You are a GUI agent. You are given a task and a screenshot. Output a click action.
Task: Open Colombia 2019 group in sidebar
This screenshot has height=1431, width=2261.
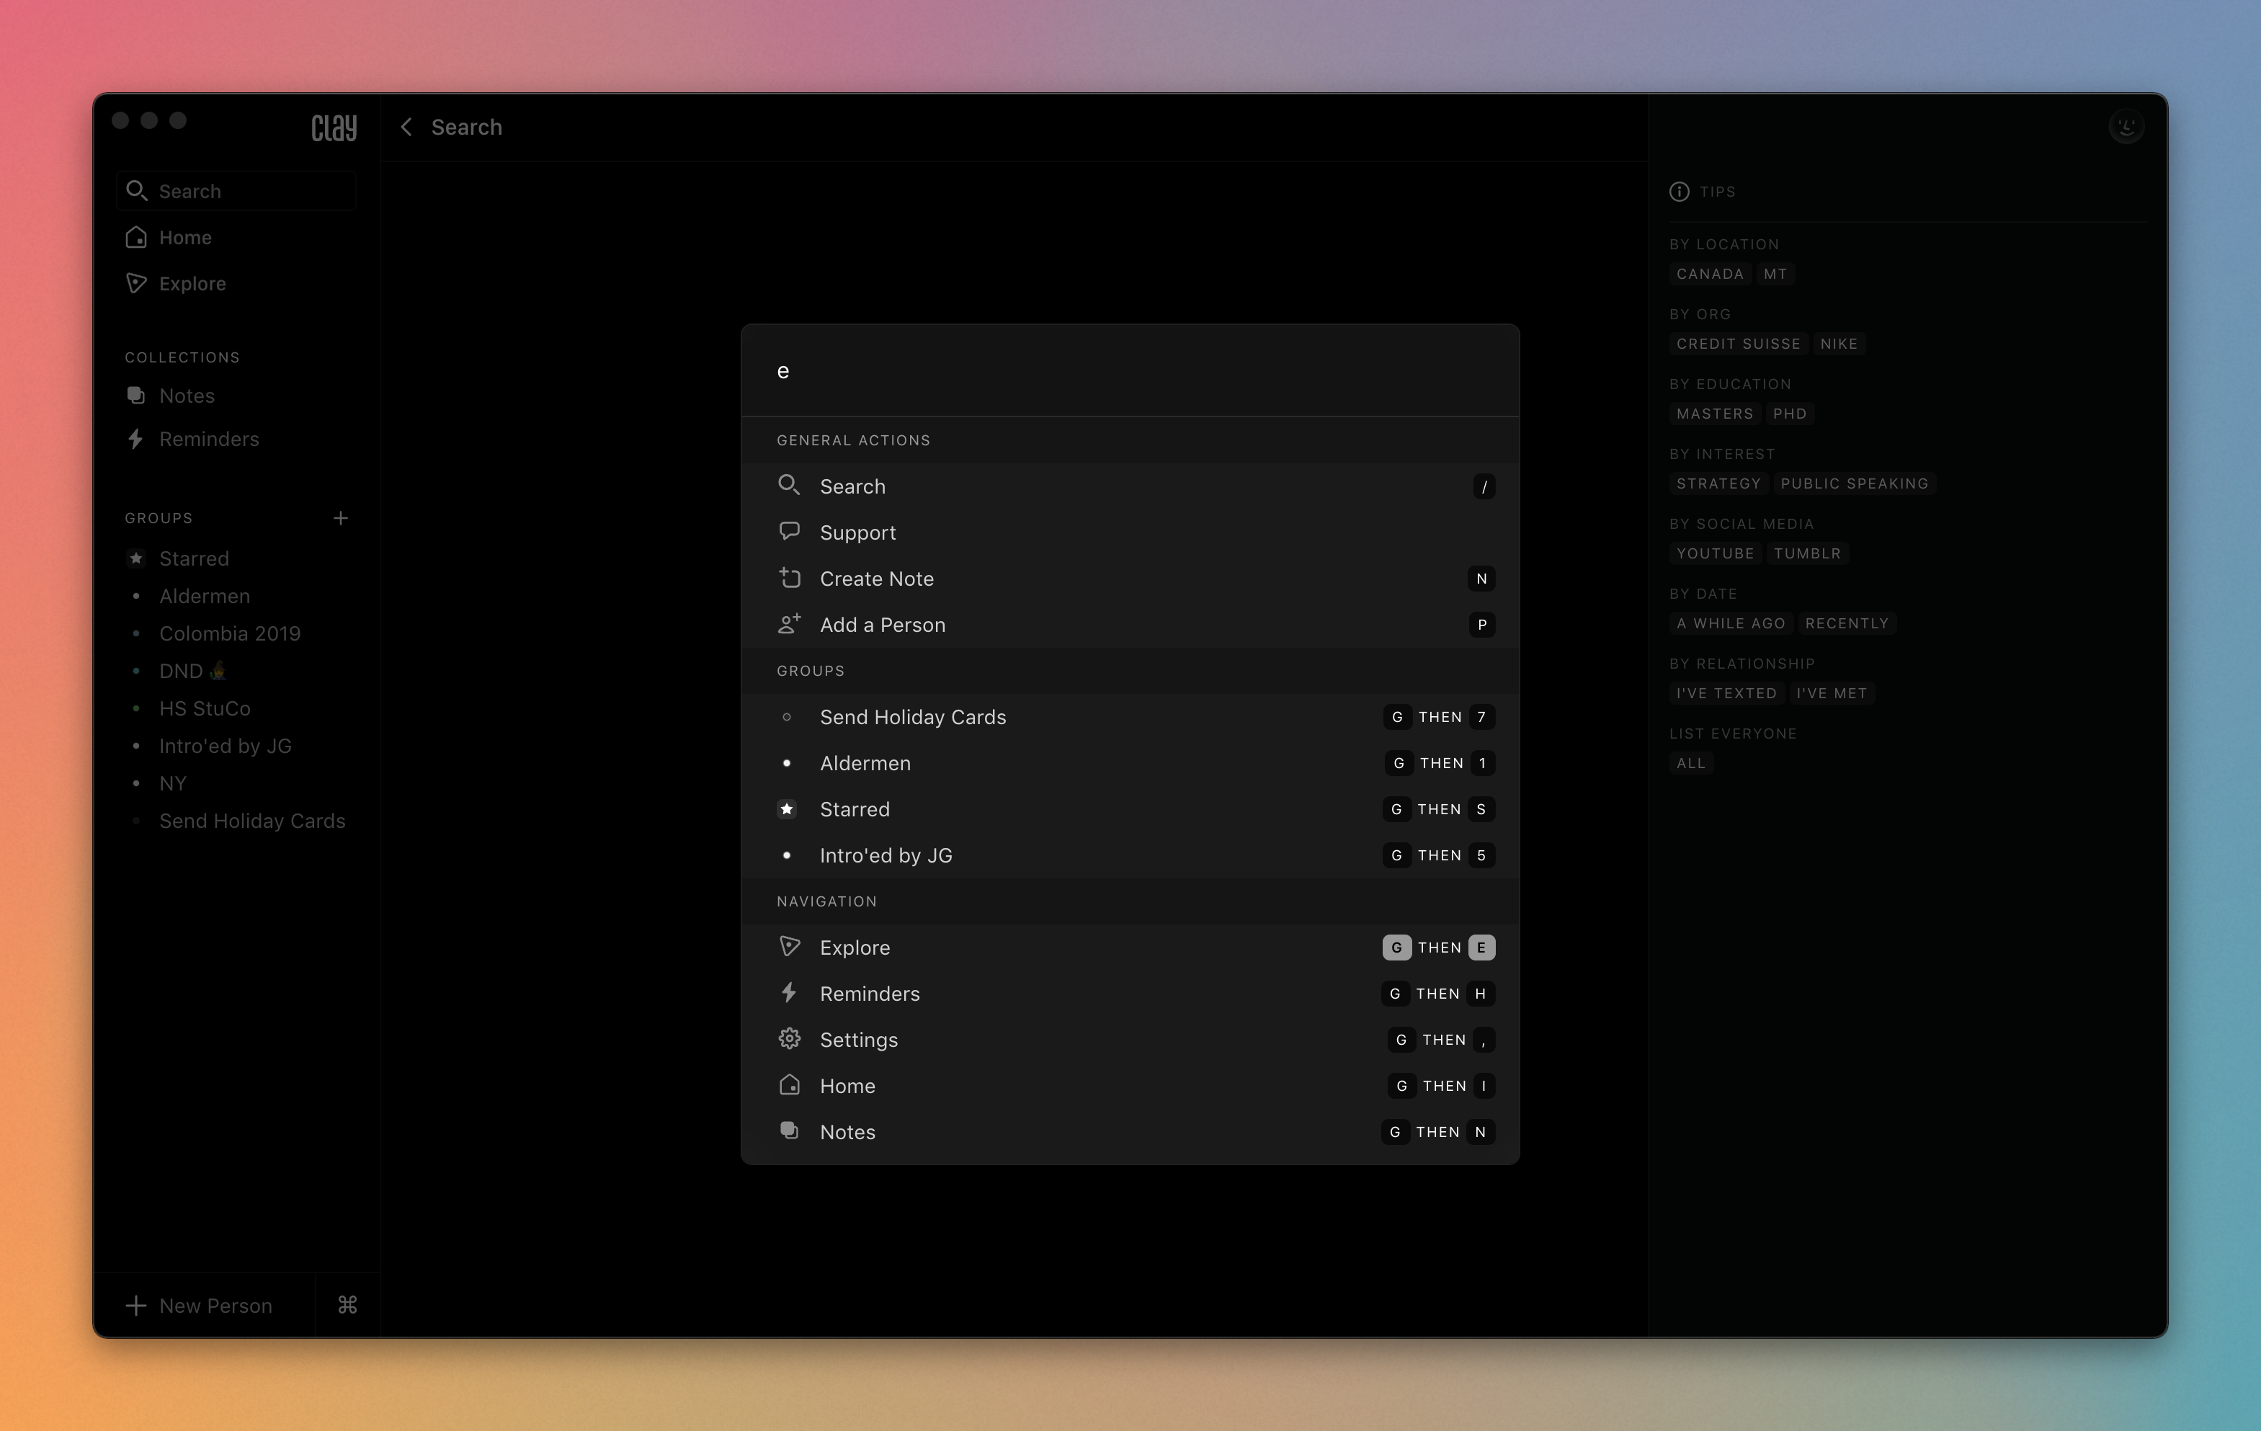pos(229,634)
